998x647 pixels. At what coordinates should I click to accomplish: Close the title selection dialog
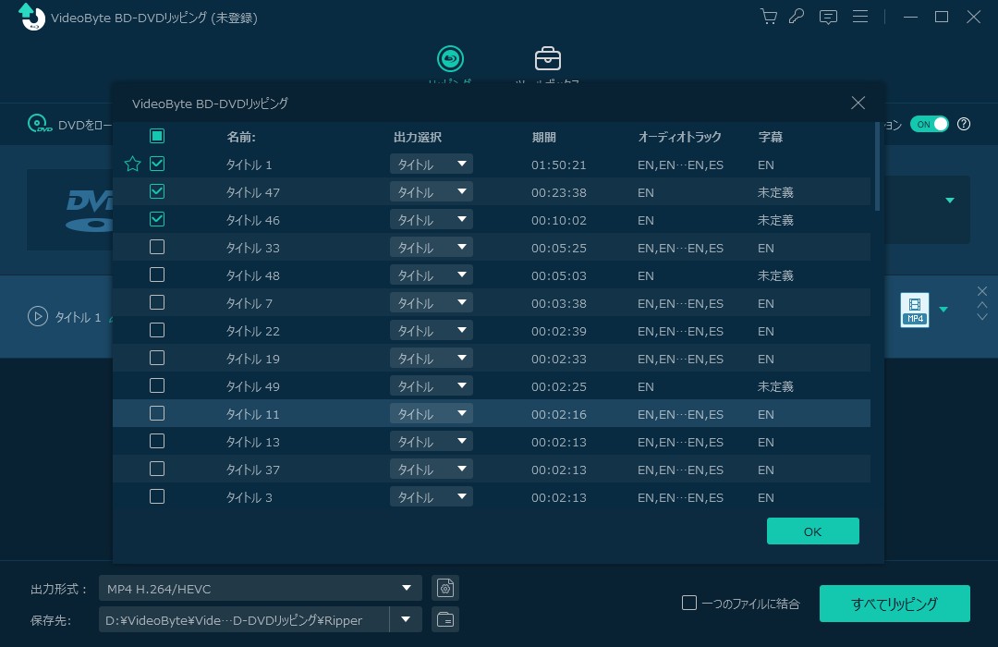tap(858, 103)
